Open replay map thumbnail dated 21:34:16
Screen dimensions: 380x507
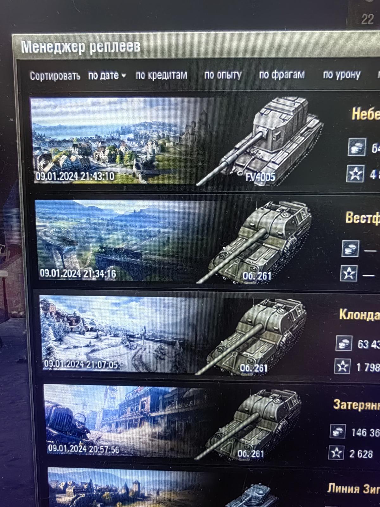pos(130,240)
